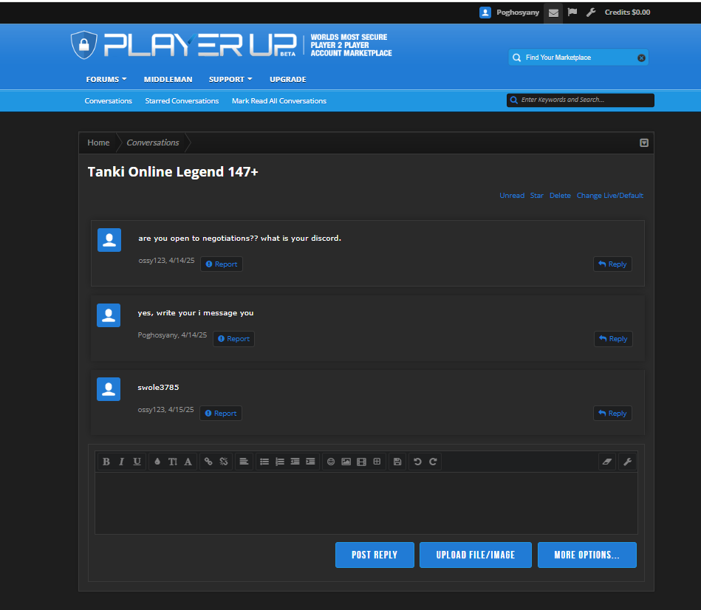Open the Poghosyany profile in top bar
This screenshot has width=701, height=610.
point(510,13)
